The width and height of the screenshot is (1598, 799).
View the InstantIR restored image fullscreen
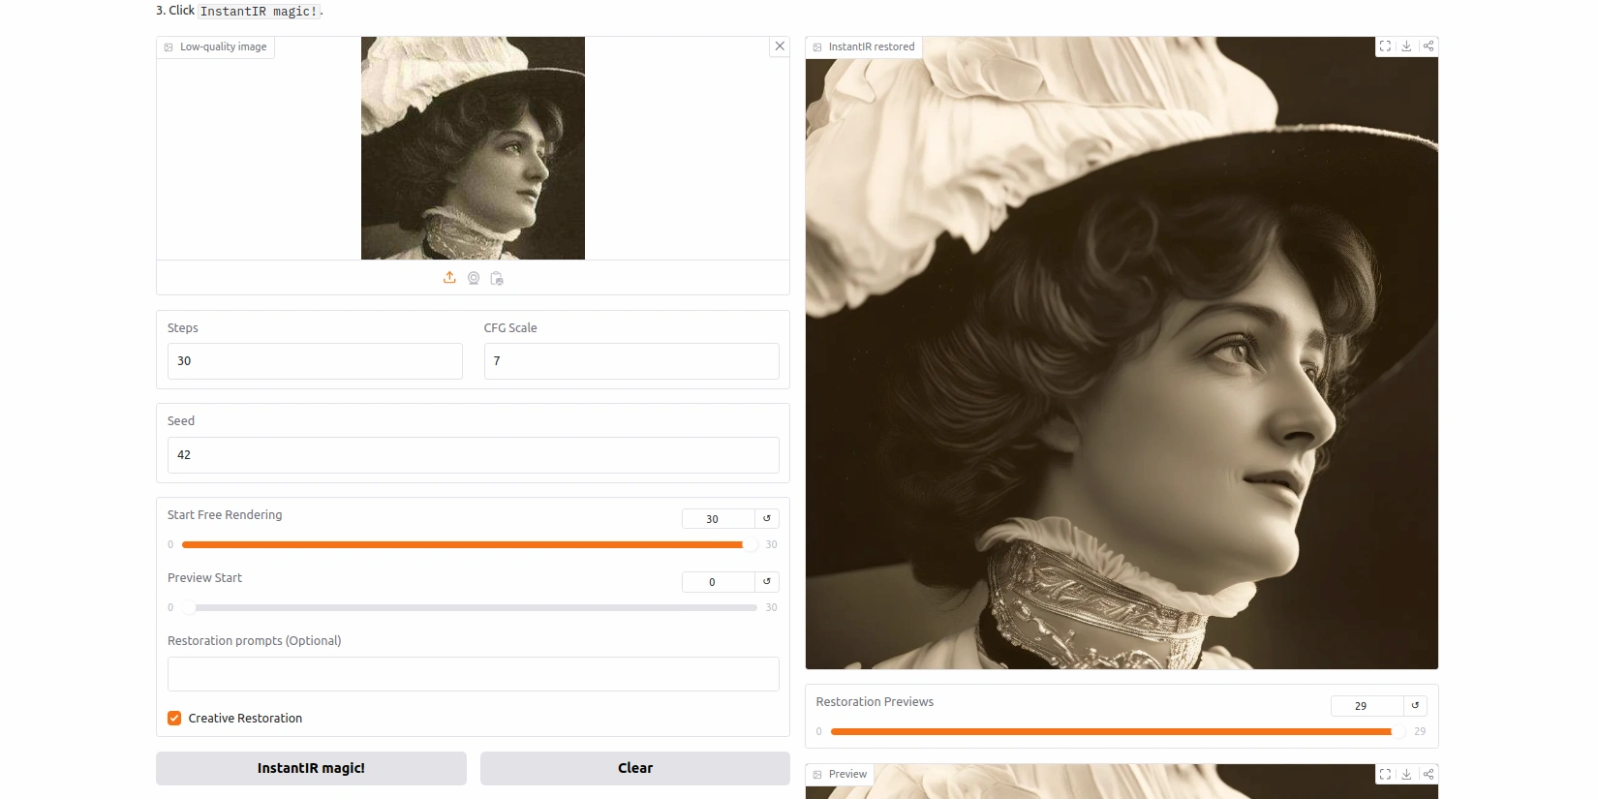1385,46
